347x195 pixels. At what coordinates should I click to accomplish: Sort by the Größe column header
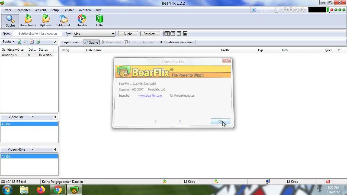click(x=237, y=50)
